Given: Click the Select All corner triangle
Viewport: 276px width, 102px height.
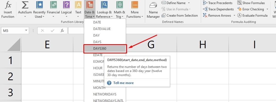Looking at the screenshot, I should [14, 45].
